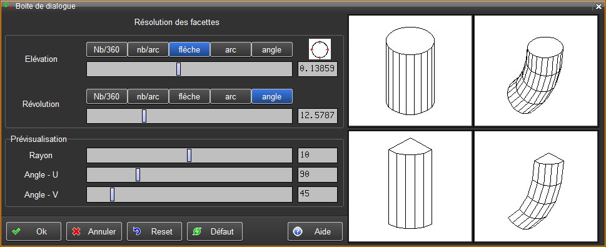Select flèche mode for Révolution
606x247 pixels.
(189, 97)
